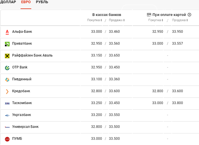The width and height of the screenshot is (199, 145).
Task: Click the help question mark next to При оплате картой
Action: (x=189, y=15)
